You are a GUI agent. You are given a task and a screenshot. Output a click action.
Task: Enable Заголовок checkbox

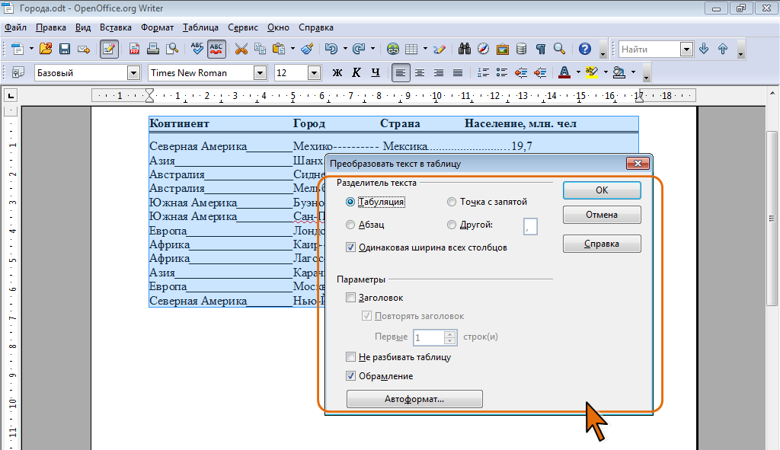350,298
